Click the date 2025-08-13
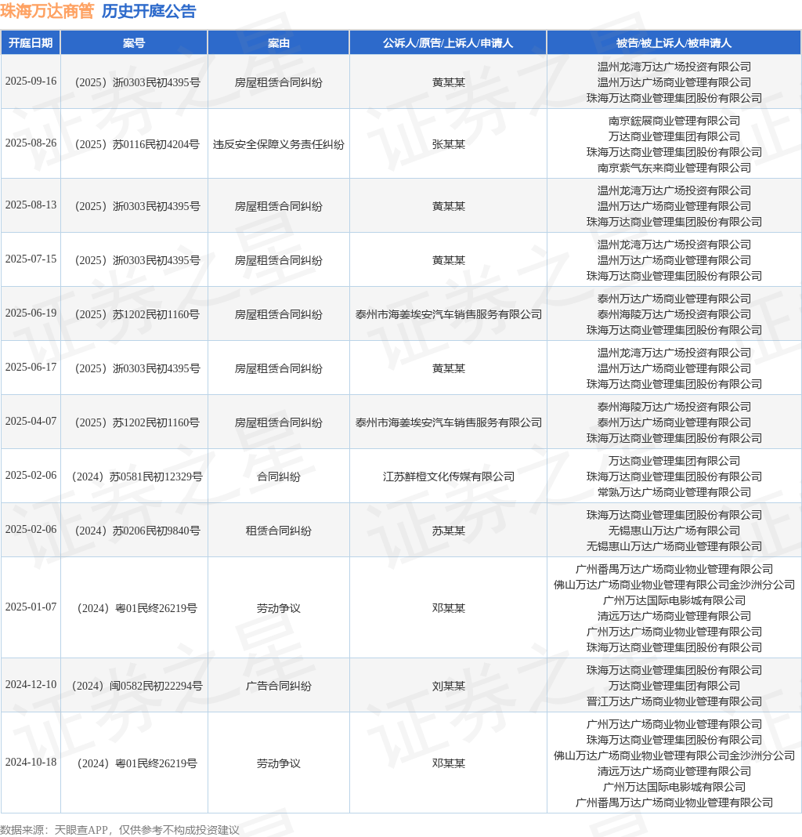802x837 pixels. [31, 205]
